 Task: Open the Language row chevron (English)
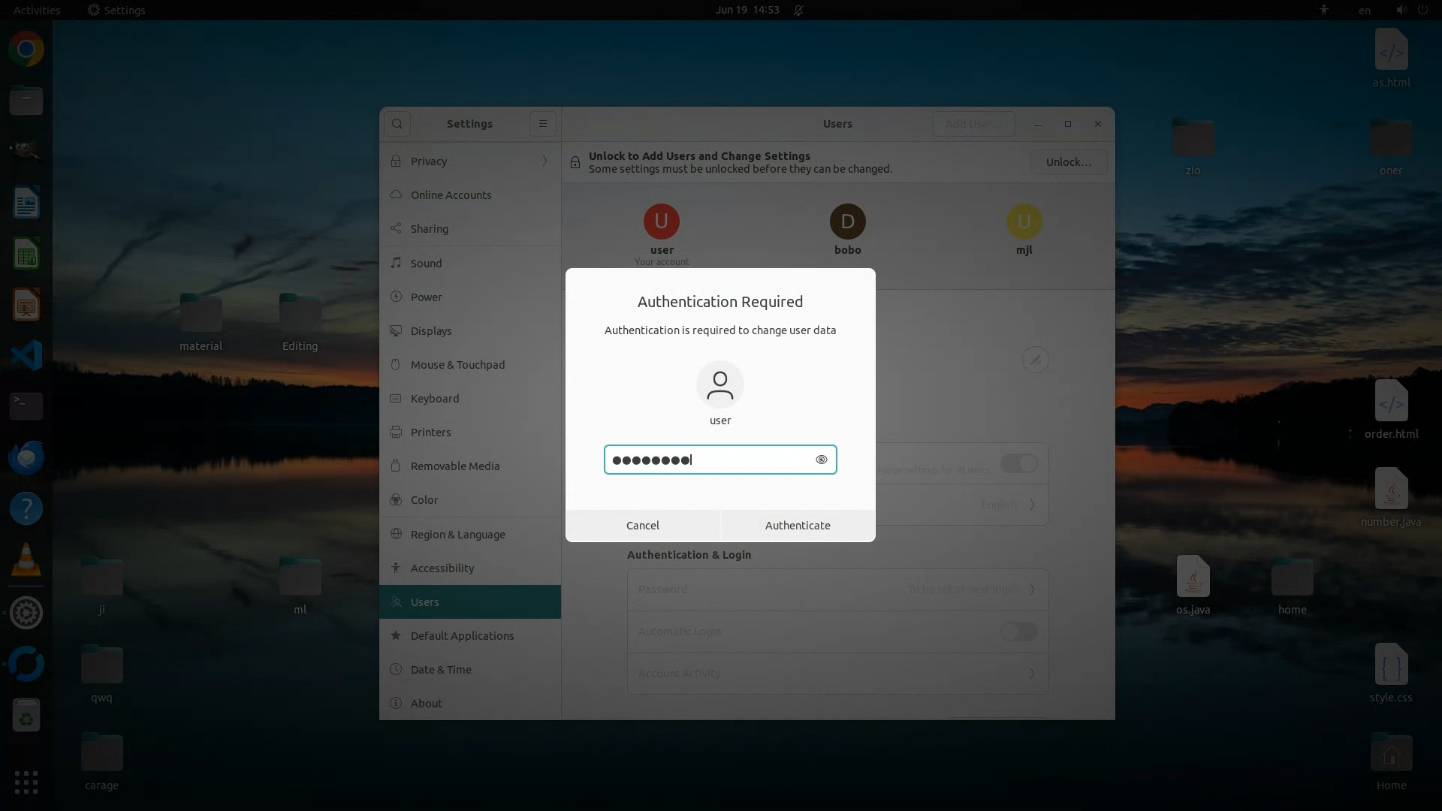pos(1032,505)
